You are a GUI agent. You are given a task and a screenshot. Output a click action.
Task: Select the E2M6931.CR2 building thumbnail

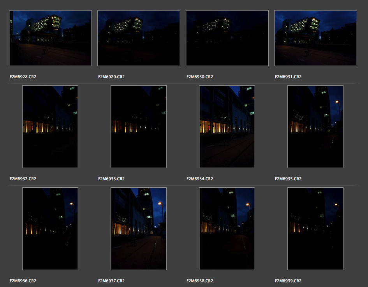click(315, 38)
